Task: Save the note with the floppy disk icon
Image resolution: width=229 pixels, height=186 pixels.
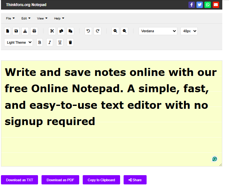Action: 16,31
